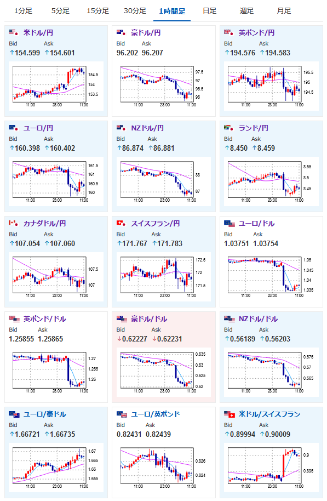Click the Swiss flag icon beside スイスフラン/円
The height and width of the screenshot is (501, 327).
pyautogui.click(x=122, y=223)
